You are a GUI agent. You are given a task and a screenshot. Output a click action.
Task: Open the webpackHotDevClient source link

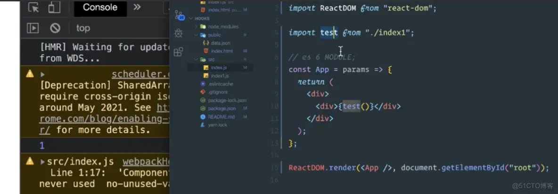click(x=146, y=162)
